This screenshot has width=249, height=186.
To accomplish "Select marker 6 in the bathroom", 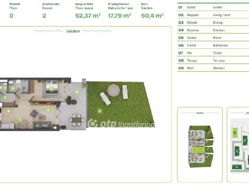I will (13, 88).
